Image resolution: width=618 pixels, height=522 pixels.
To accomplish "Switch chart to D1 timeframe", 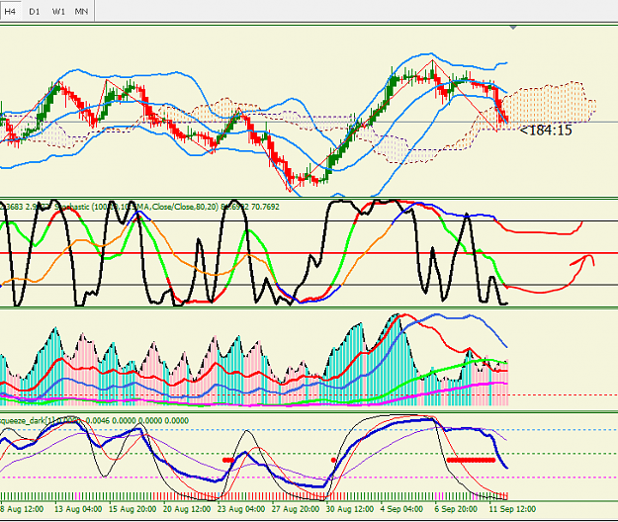I will coord(35,12).
